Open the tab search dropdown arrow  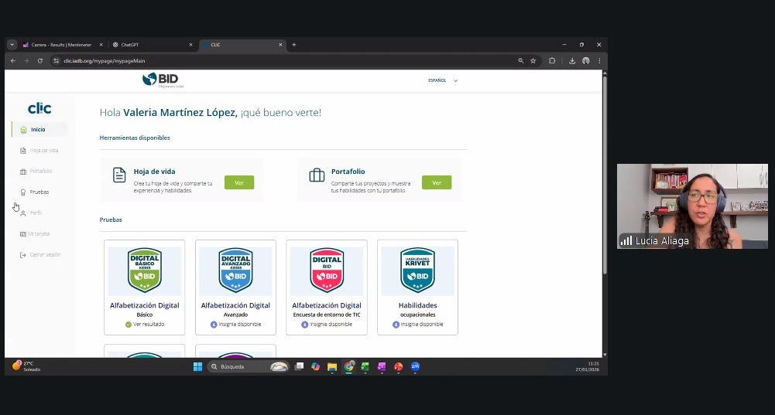click(x=12, y=45)
